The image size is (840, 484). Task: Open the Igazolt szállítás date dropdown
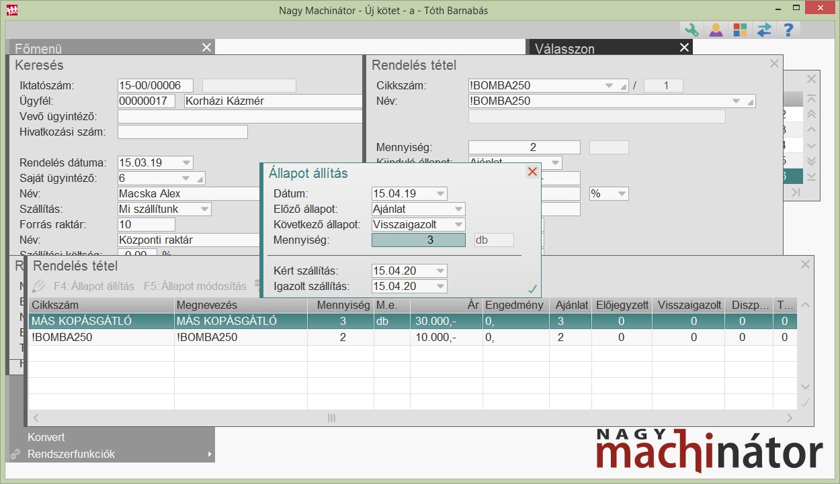click(440, 287)
